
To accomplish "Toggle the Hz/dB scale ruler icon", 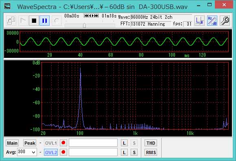I will (212, 21).
